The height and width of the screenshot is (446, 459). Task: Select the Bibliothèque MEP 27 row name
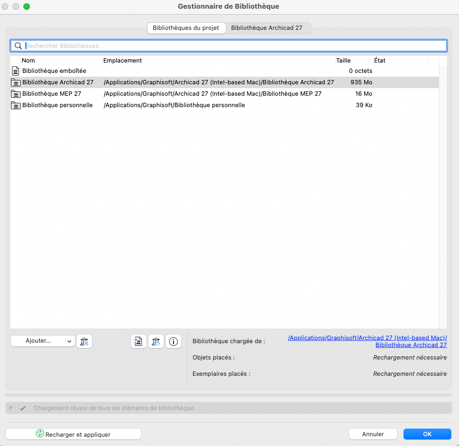point(52,94)
